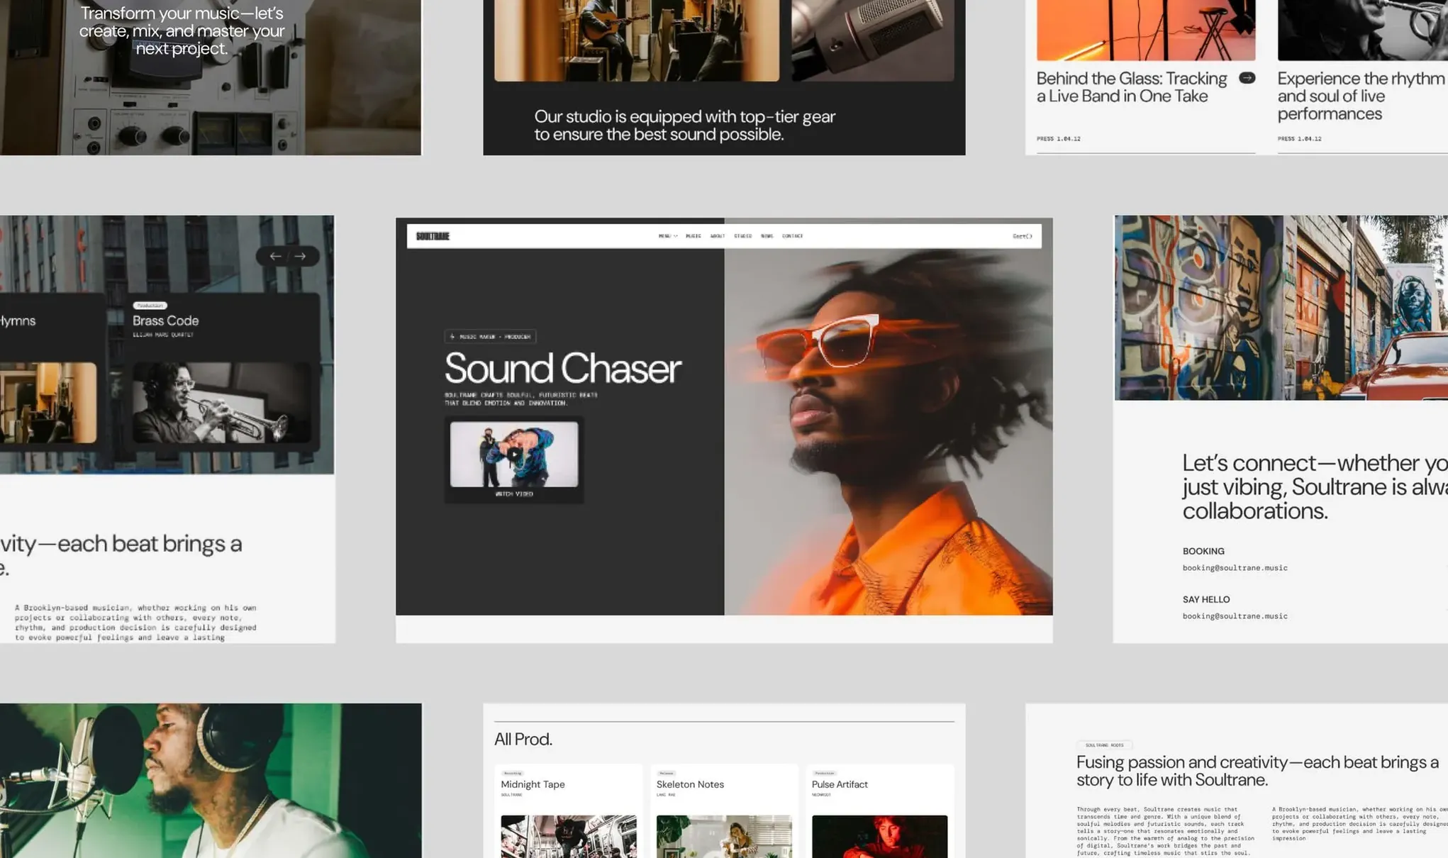Click the email under SAY HELLO

1235,616
